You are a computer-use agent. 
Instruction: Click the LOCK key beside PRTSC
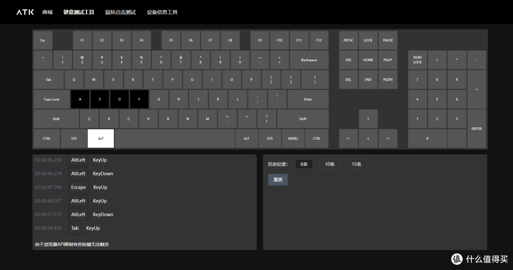click(x=368, y=40)
